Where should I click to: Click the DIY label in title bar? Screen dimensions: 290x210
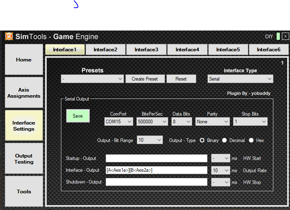269,37
